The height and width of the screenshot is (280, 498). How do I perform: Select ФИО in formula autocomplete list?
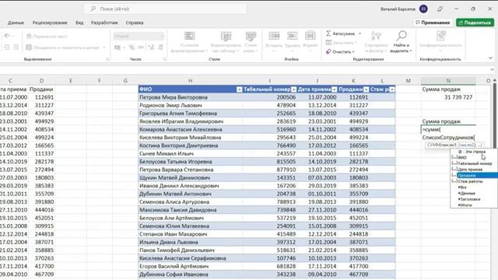pos(474,157)
